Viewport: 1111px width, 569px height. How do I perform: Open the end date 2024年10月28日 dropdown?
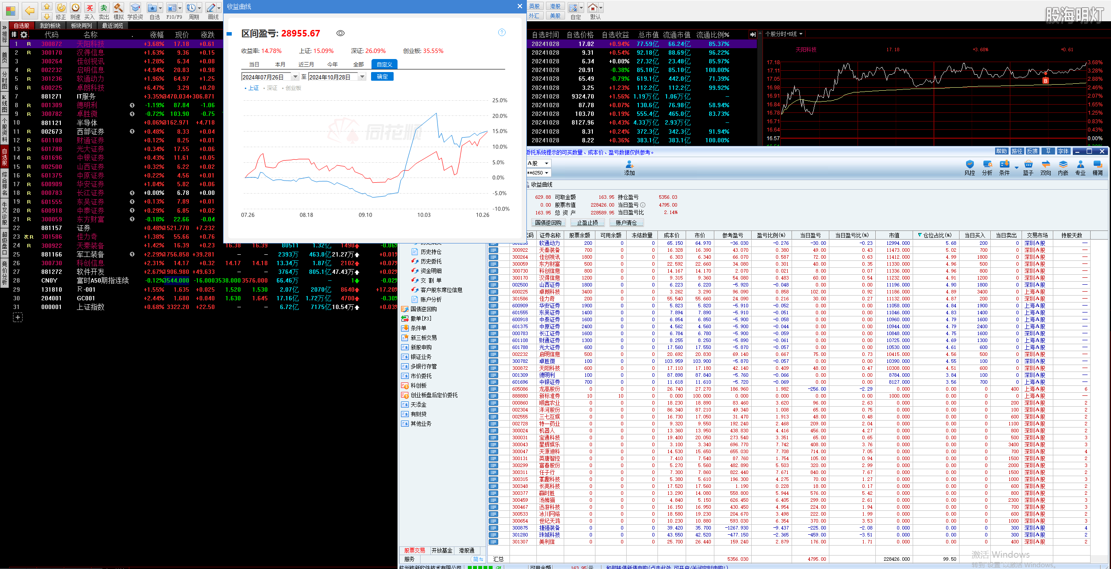362,77
